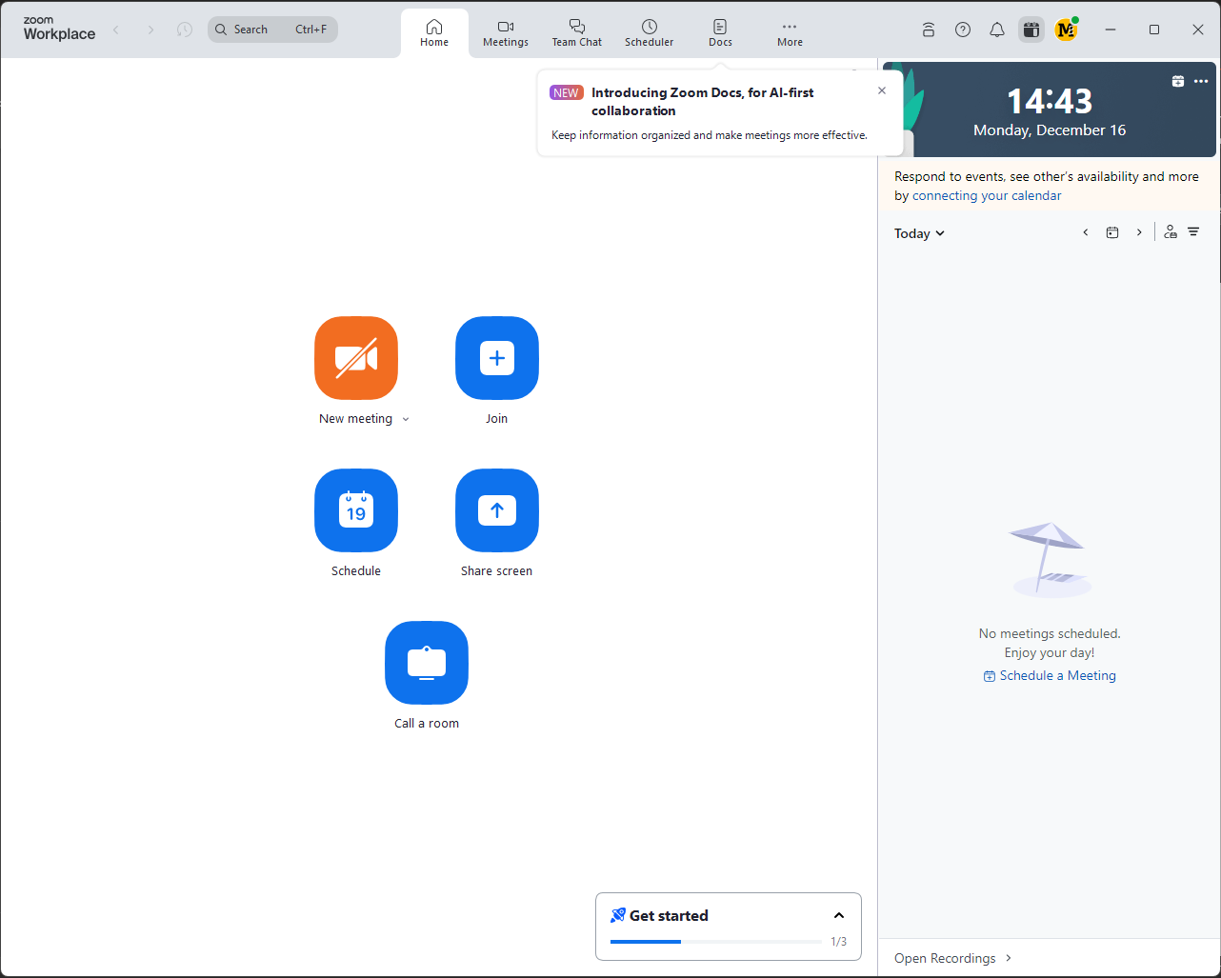Open the Team Chat tab
Screen dimensions: 1221x978
click(x=577, y=33)
